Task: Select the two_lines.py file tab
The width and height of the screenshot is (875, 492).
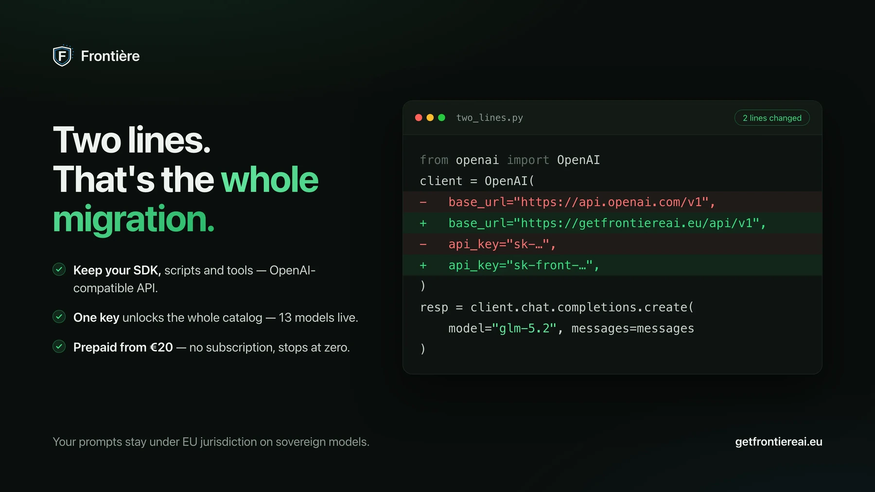Action: pyautogui.click(x=490, y=118)
